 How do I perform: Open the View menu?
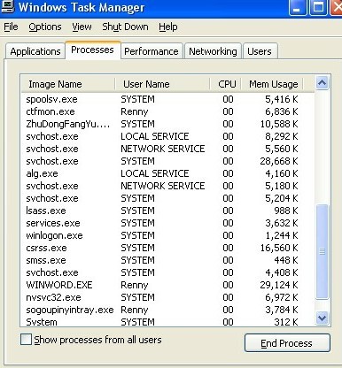(82, 27)
